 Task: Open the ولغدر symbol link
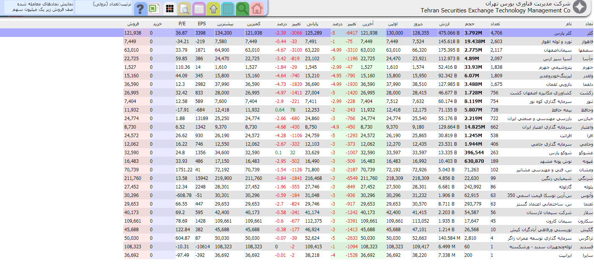[x=588, y=76]
